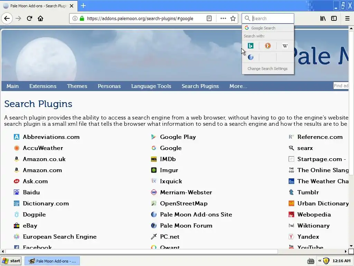Install the PC.net search plugin
354x266 pixels.
pos(170,237)
